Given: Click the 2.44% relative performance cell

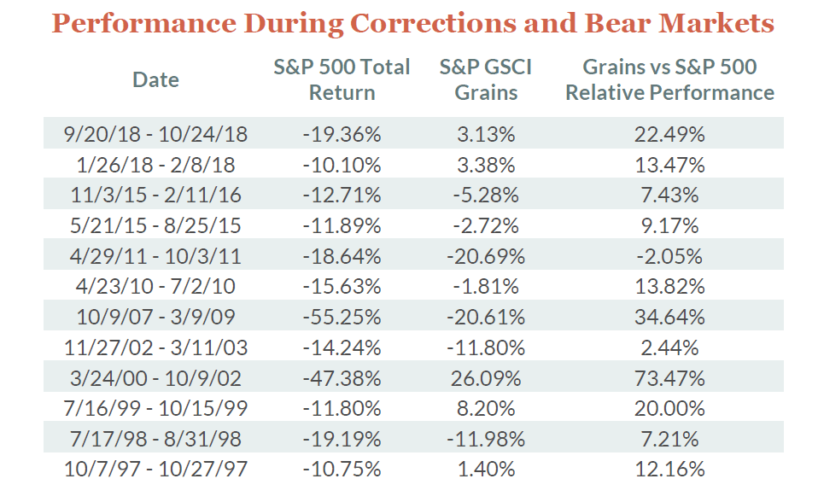Looking at the screenshot, I should (x=669, y=347).
